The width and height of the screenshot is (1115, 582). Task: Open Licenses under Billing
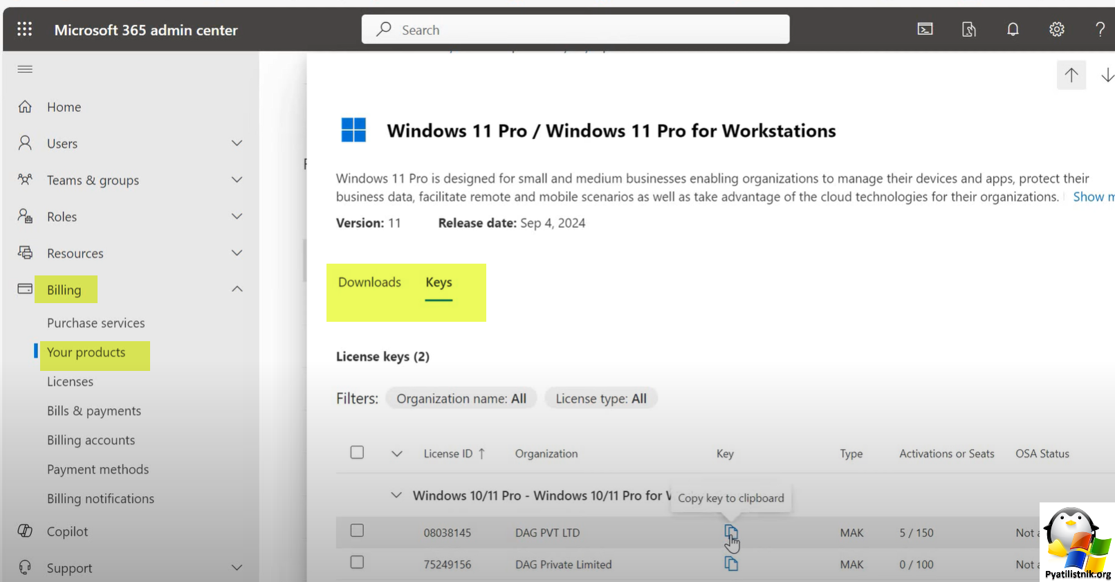coord(70,382)
